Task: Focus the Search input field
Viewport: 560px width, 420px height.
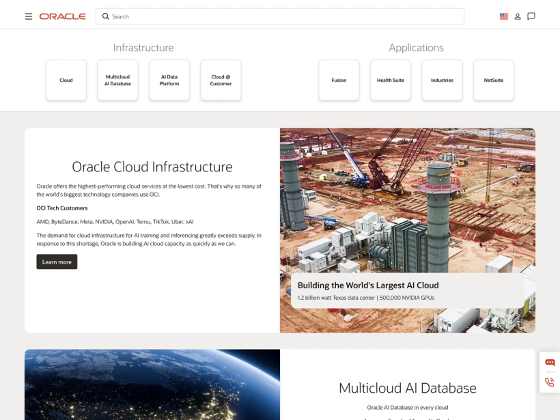Action: 279,16
